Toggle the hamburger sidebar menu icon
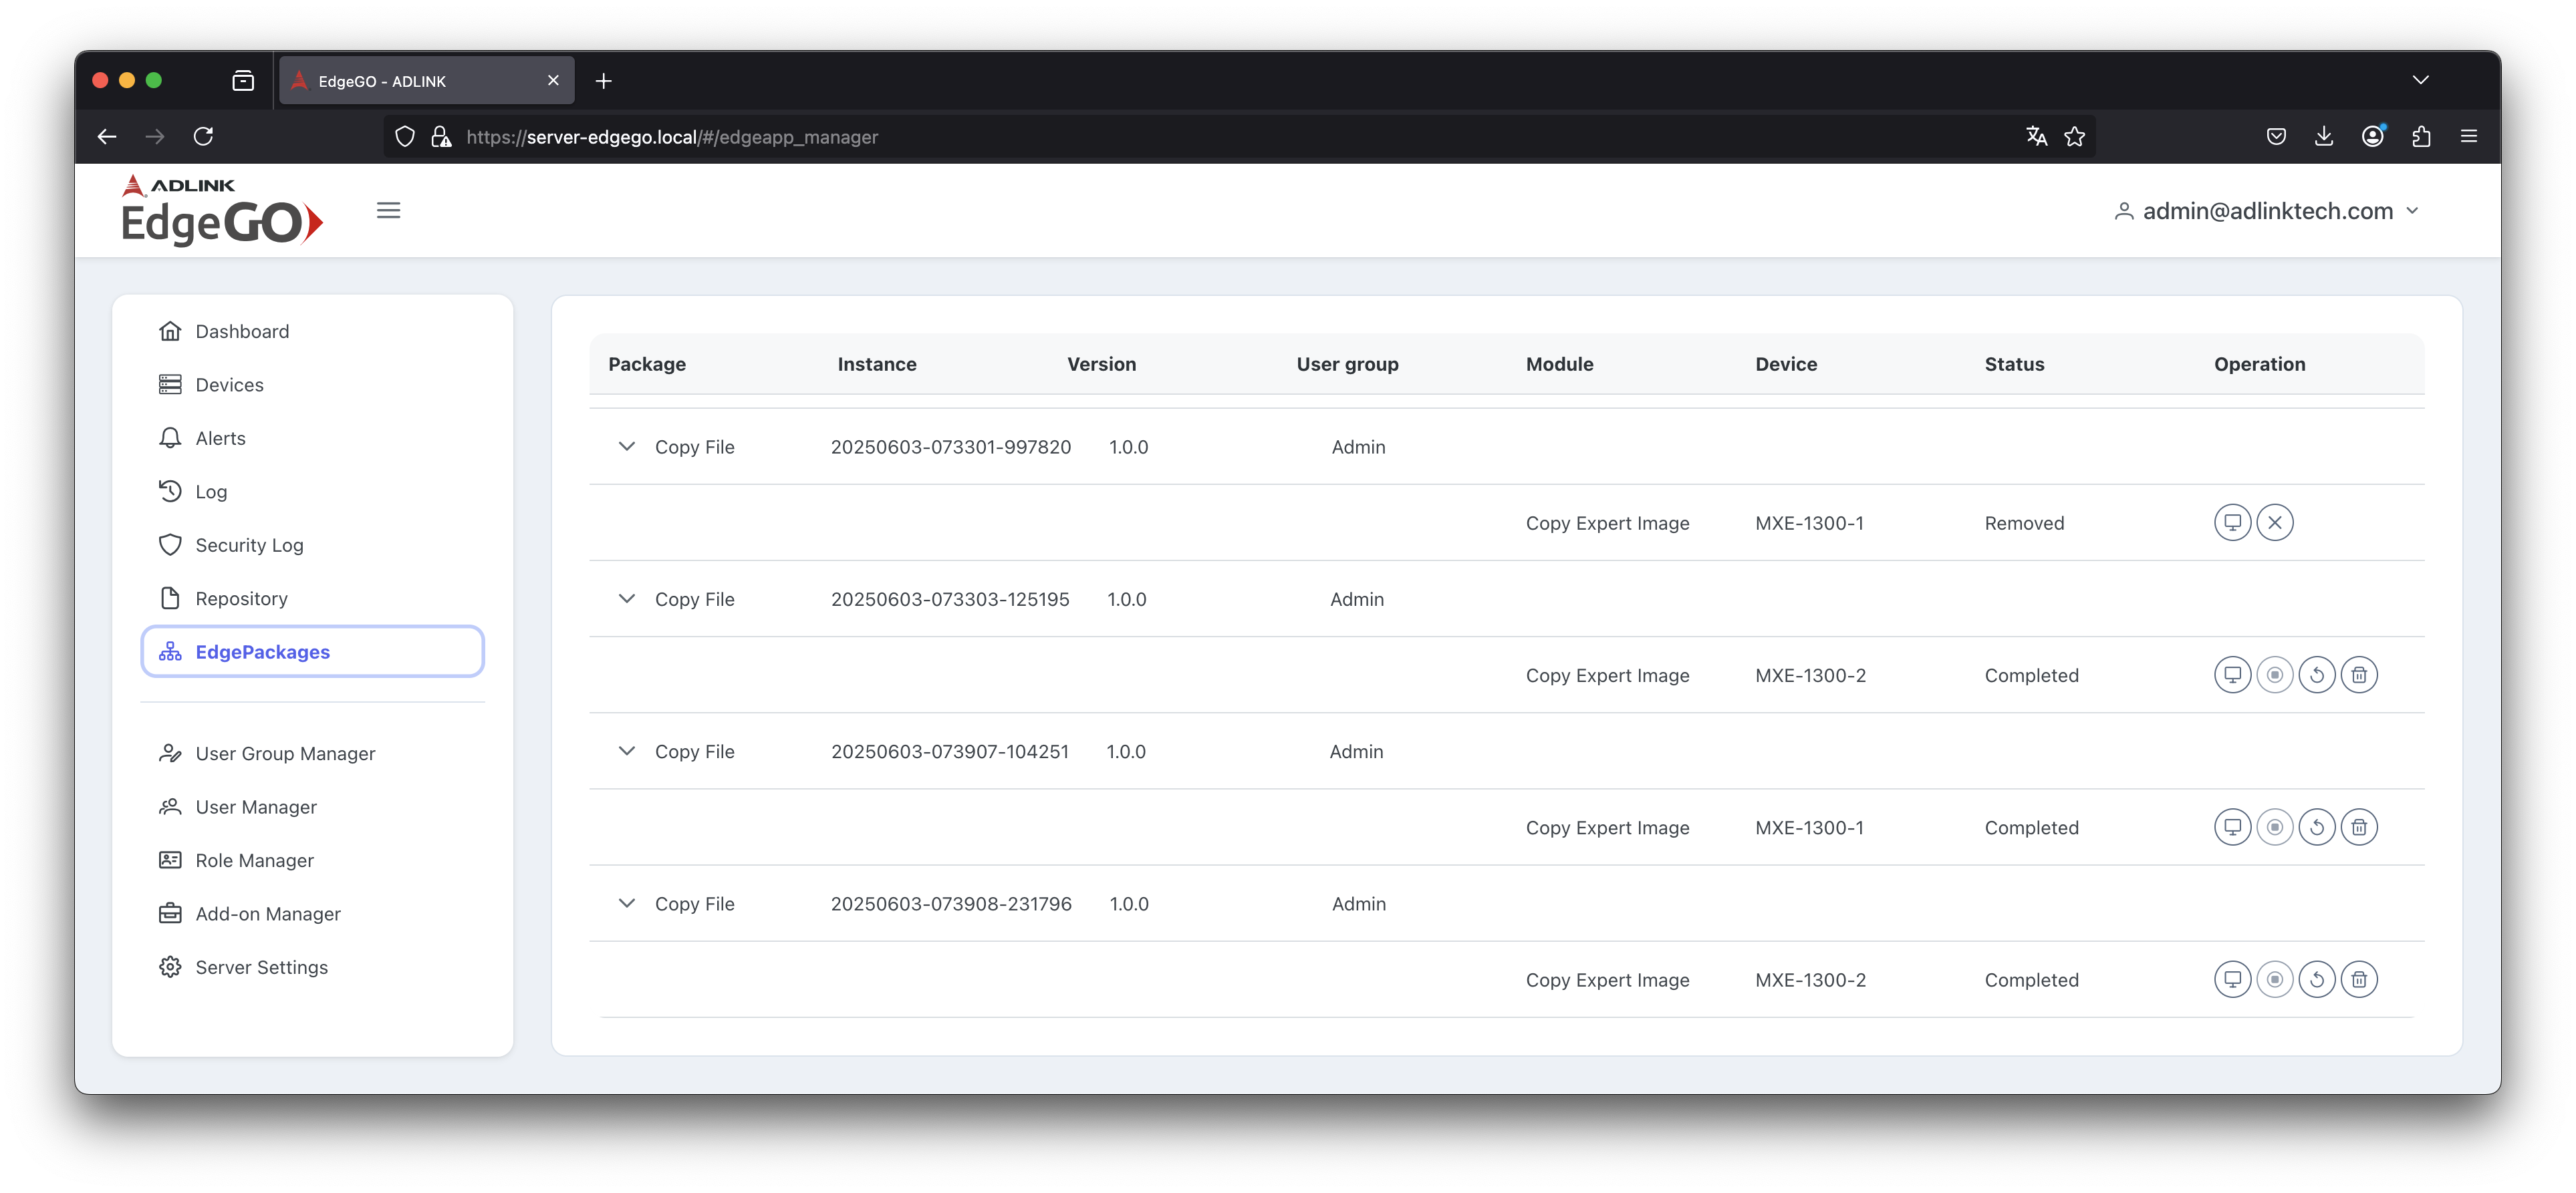2576x1193 pixels. [388, 211]
